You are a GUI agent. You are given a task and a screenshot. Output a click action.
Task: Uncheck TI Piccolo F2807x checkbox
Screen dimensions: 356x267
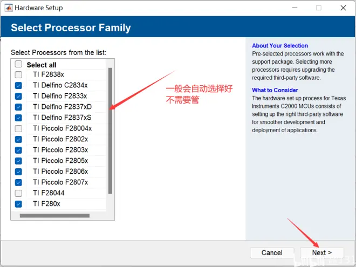tap(18, 182)
